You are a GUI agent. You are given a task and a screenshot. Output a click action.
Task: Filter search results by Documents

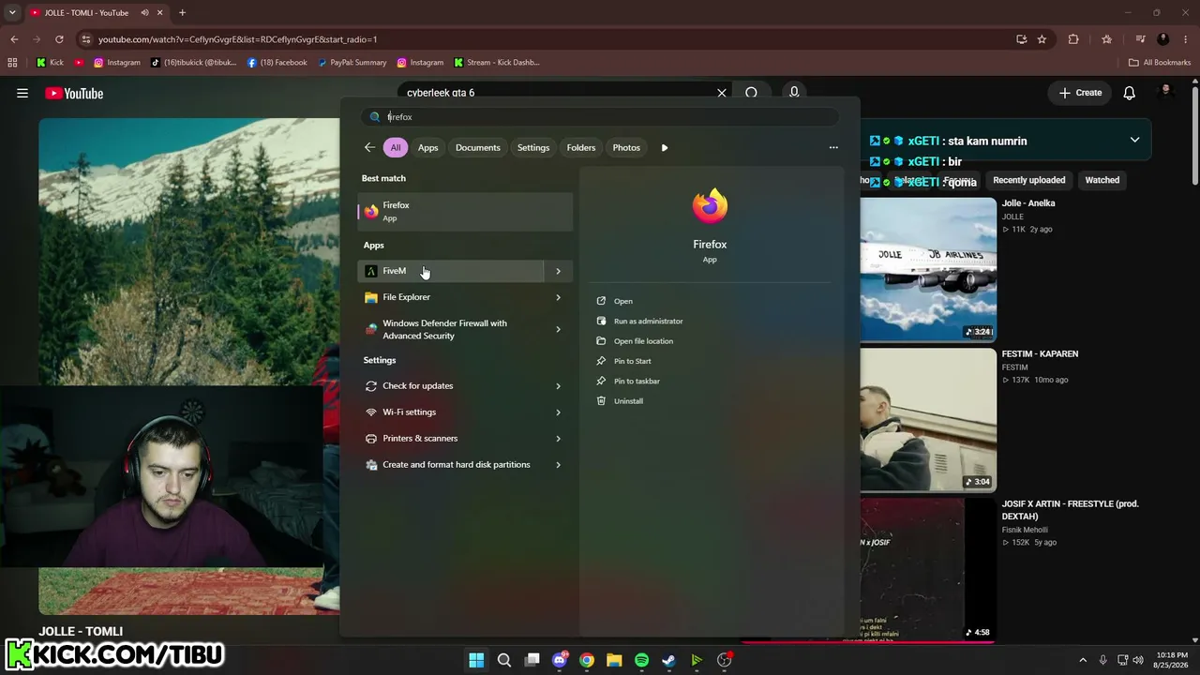tap(478, 147)
